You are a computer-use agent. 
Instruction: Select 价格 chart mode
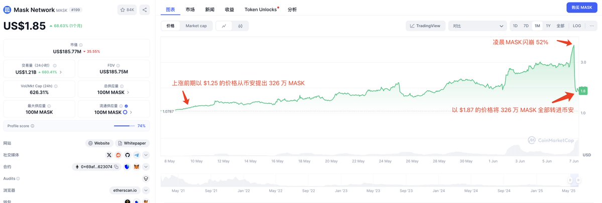pos(171,26)
